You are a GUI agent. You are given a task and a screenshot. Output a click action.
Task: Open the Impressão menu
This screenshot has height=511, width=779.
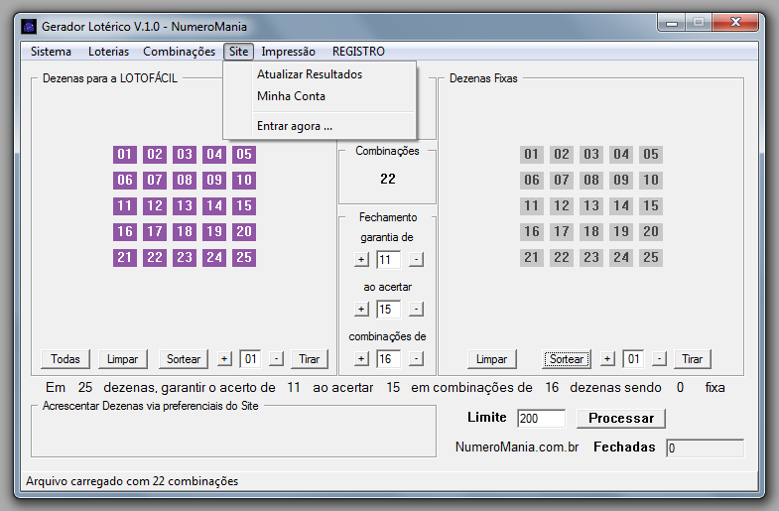pos(288,52)
